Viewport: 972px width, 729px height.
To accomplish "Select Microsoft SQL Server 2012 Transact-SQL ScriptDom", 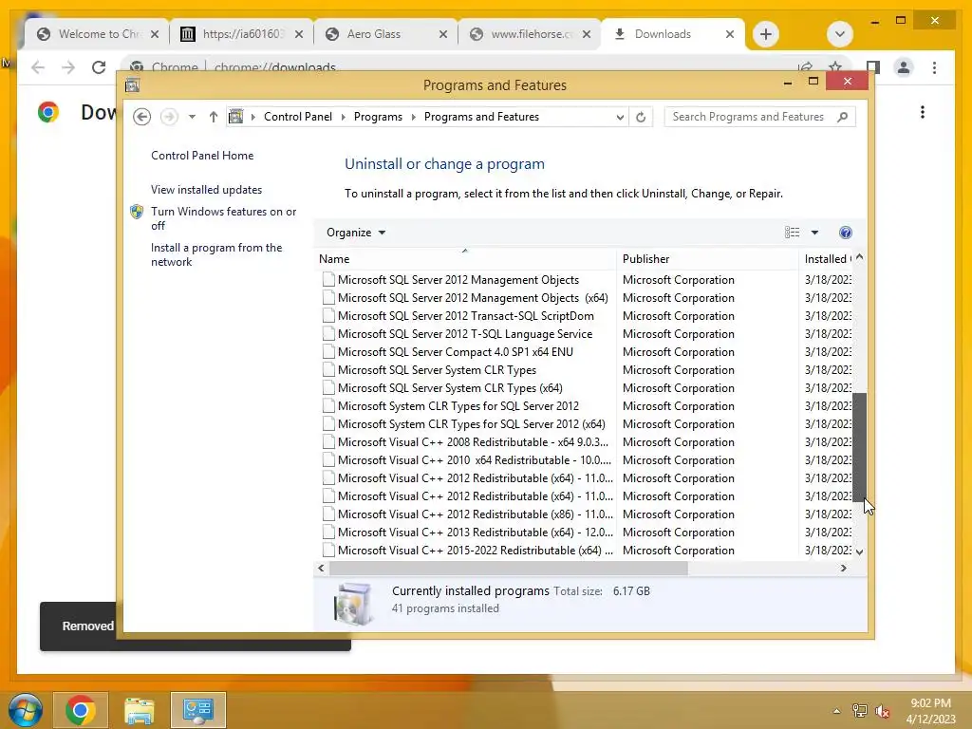I will [x=465, y=315].
